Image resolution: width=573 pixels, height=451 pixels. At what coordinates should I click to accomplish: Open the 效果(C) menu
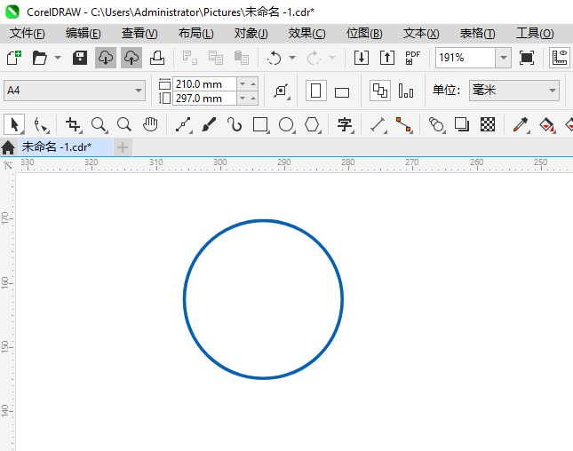point(307,34)
